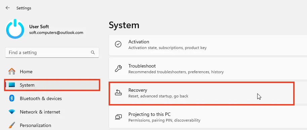
Task: Open the Recovery settings row
Action: click(201, 93)
